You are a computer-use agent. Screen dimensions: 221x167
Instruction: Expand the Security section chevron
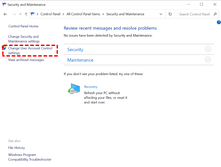click(x=208, y=49)
